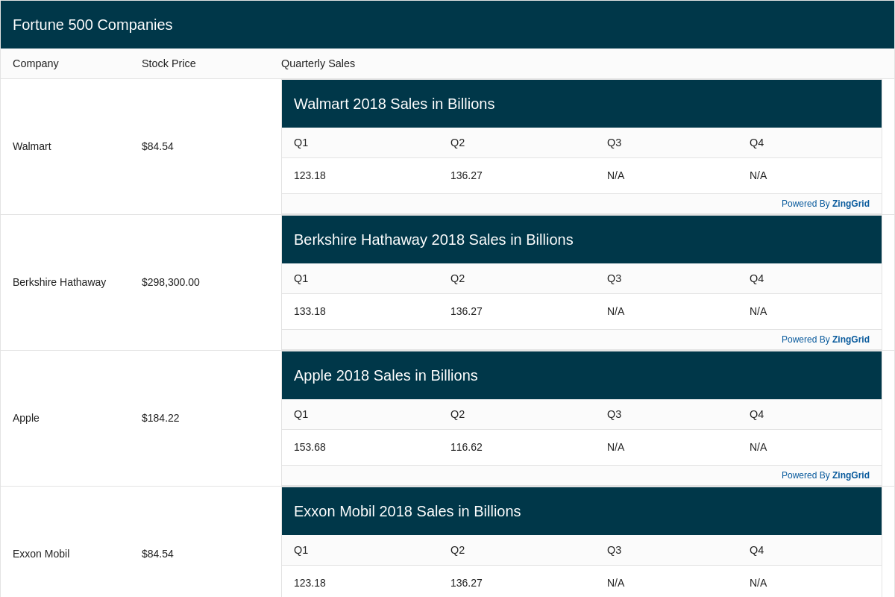This screenshot has width=895, height=597.
Task: Click the Fortune 500 Companies caption
Action: click(x=92, y=25)
